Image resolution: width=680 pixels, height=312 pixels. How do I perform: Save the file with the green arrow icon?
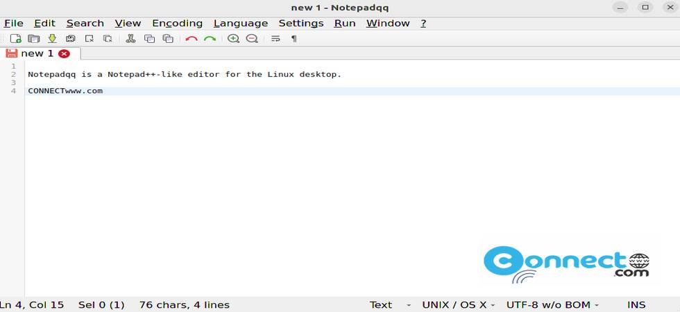(52, 39)
